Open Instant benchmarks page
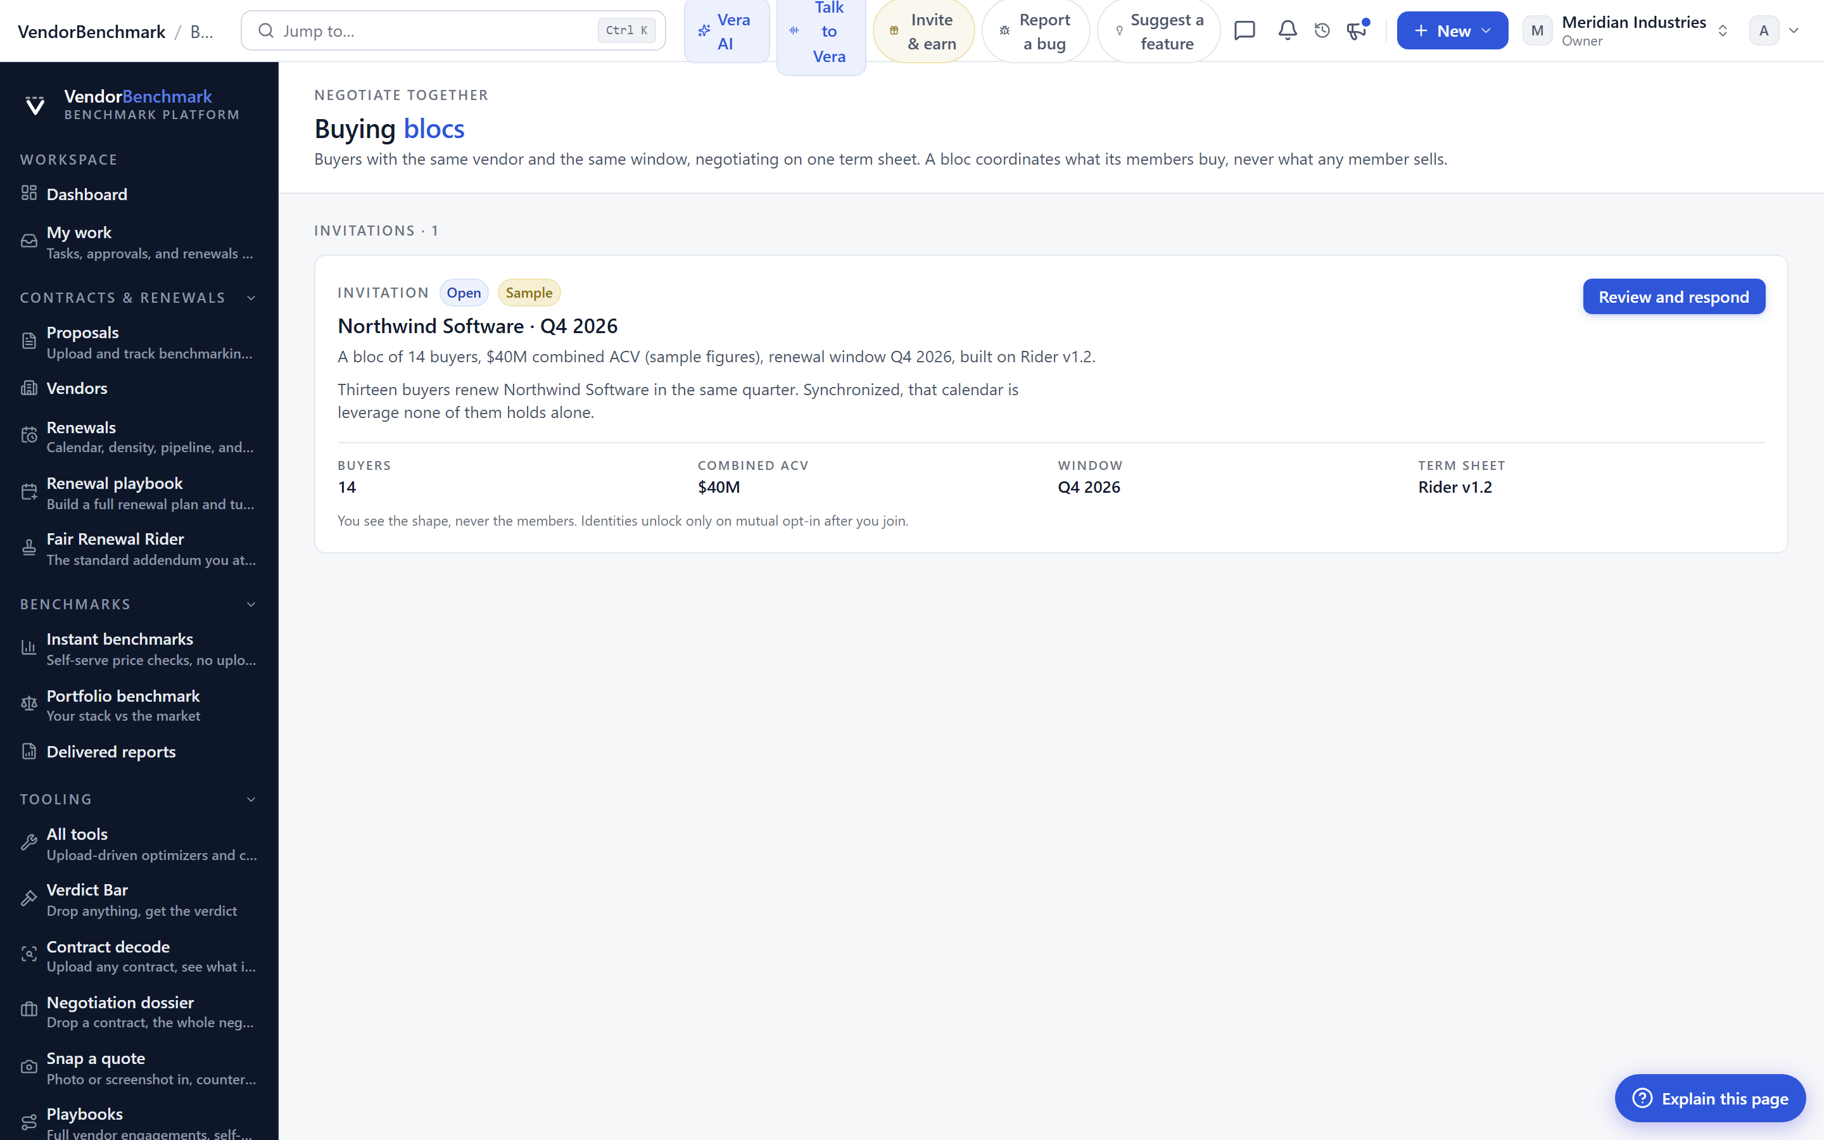Viewport: 1824px width, 1140px height. coord(139,649)
